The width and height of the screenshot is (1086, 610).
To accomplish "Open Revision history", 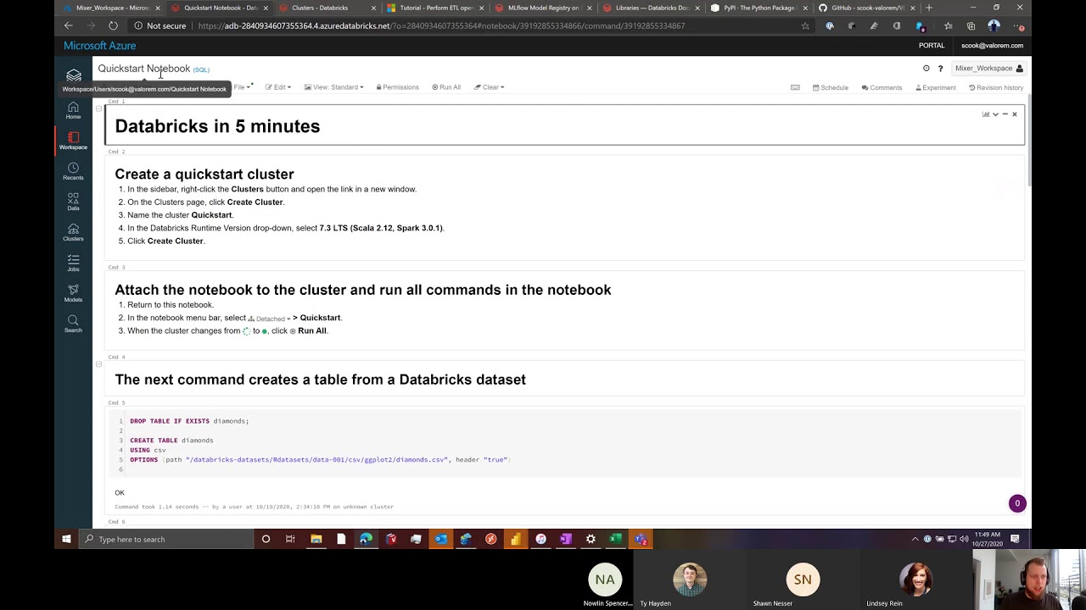I will (996, 87).
